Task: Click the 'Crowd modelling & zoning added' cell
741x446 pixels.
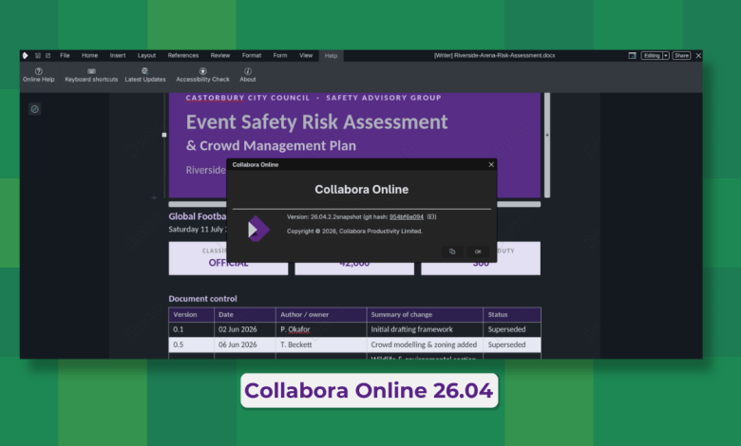Action: [x=425, y=345]
